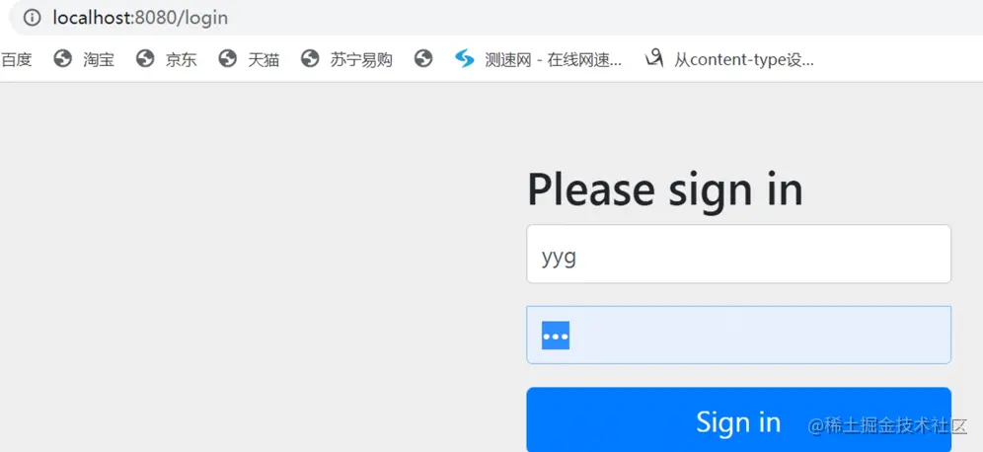Click the unlabeled globe bookmark icon
The height and width of the screenshot is (452, 983).
423,59
